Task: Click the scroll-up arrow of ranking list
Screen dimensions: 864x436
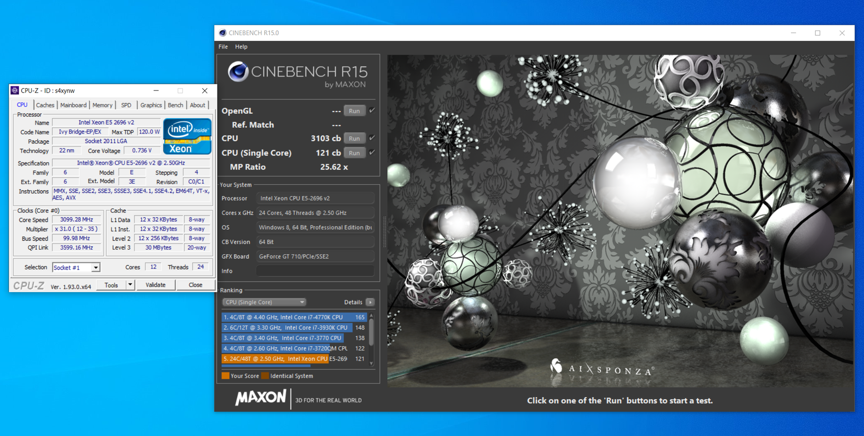Action: [x=371, y=316]
